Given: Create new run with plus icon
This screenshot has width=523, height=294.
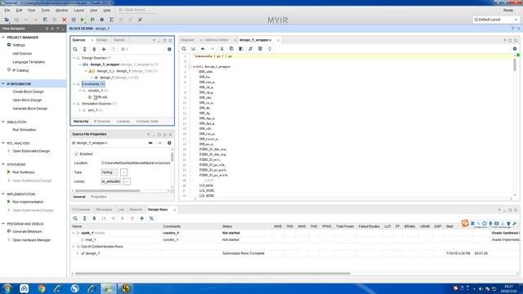Looking at the screenshot, I should click(141, 218).
